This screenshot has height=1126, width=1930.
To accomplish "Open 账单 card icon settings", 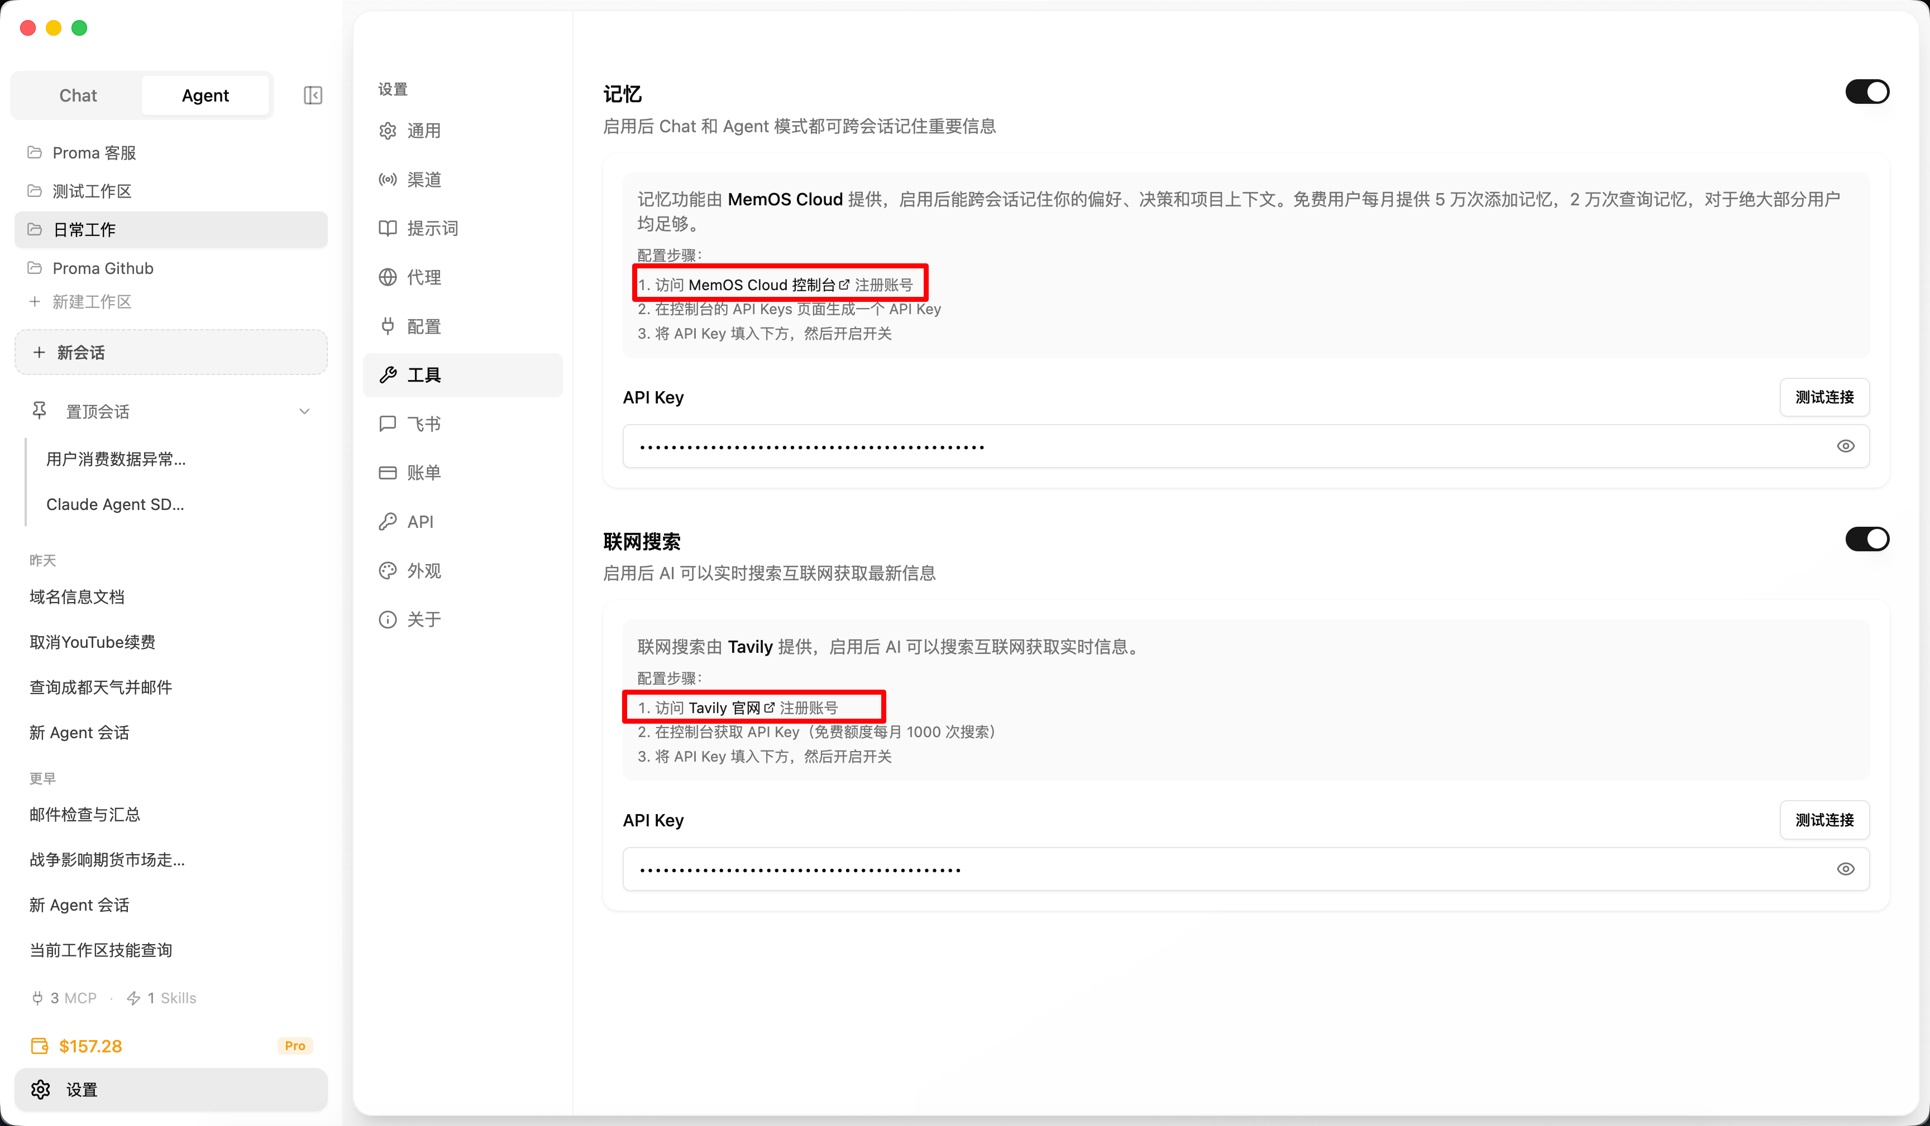I will (388, 472).
